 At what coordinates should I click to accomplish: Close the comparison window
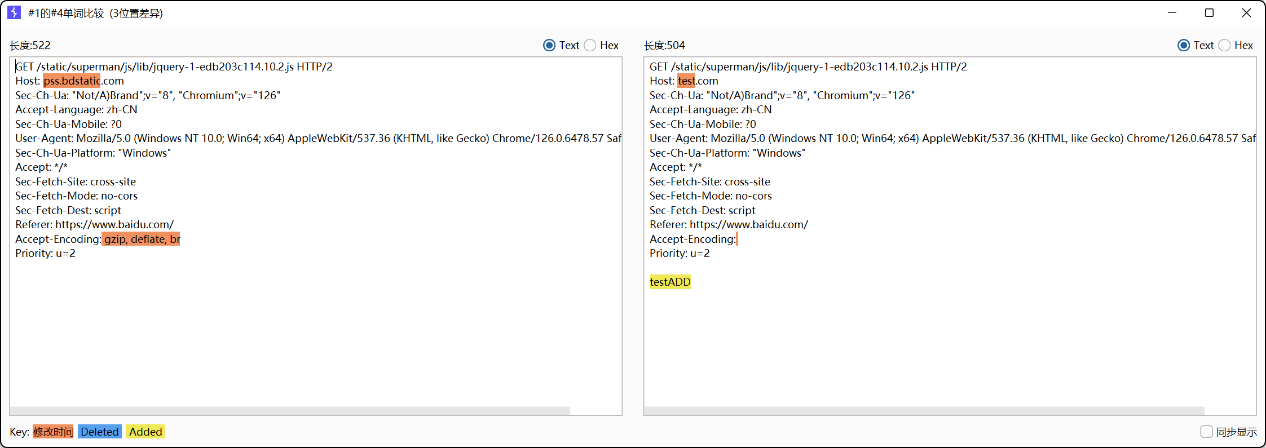[x=1246, y=12]
